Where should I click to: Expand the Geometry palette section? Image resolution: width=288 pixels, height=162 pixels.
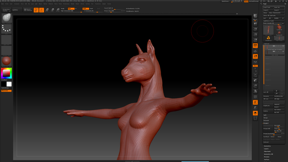(267, 146)
